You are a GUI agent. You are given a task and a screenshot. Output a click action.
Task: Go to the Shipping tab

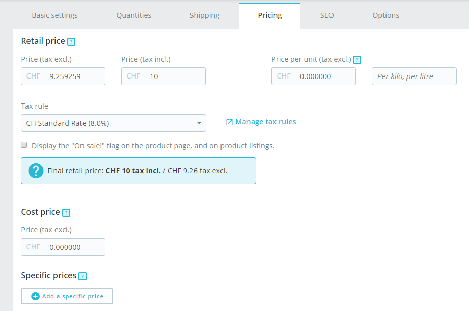click(x=205, y=15)
